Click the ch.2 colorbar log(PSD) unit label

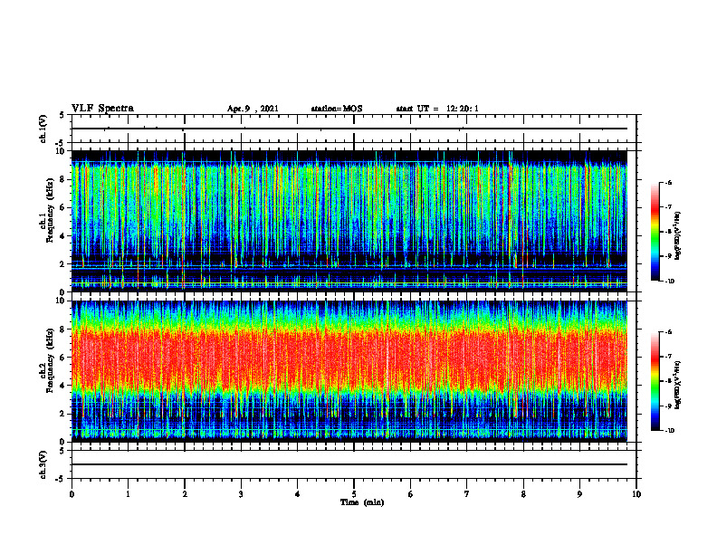point(678,385)
